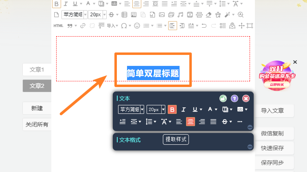Click the green unlock icon
This screenshot has width=307, height=172.
pyautogui.click(x=223, y=98)
